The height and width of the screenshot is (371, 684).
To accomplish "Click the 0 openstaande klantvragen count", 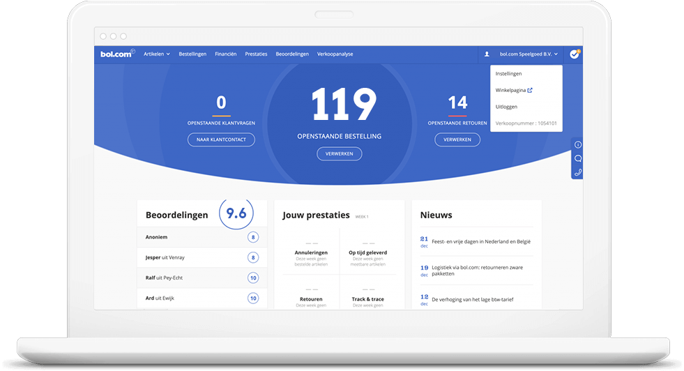I will (221, 103).
